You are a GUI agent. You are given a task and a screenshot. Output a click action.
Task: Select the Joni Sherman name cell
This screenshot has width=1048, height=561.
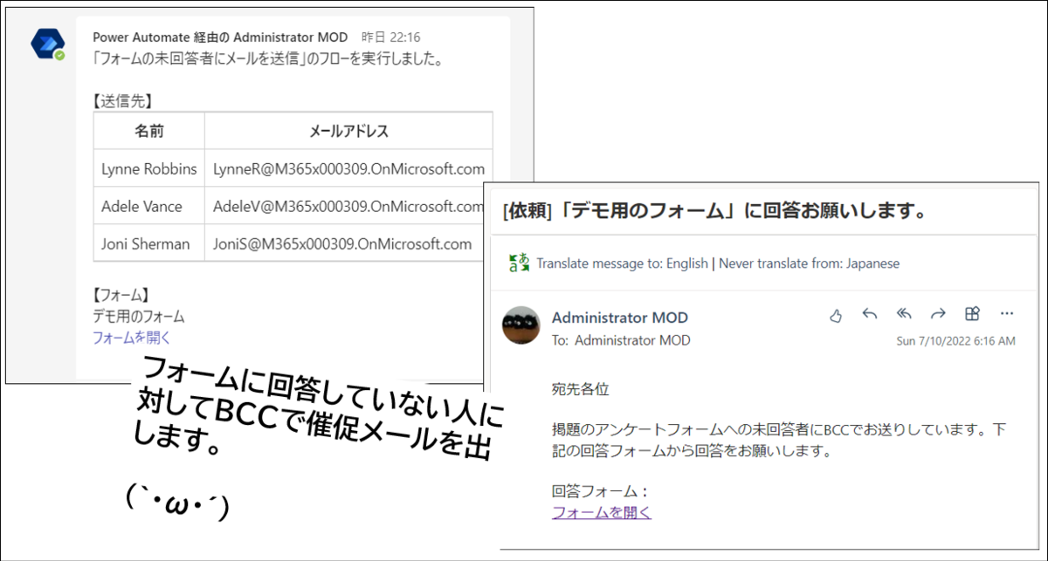(149, 244)
